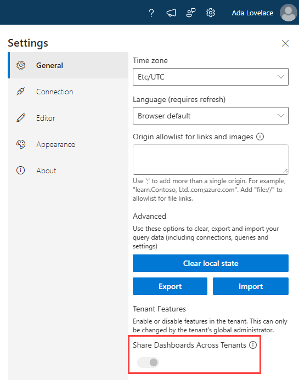Click info icon beside Origin allowlist

pyautogui.click(x=260, y=137)
